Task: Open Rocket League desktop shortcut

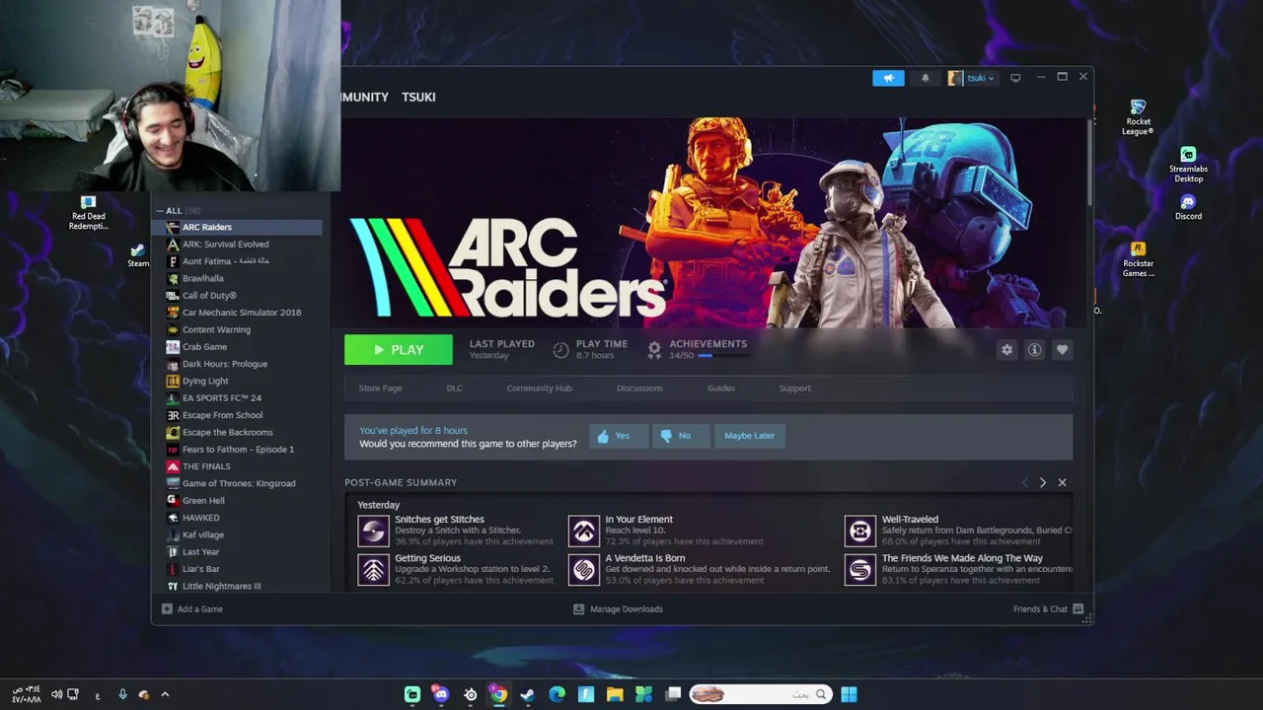Action: (x=1138, y=117)
